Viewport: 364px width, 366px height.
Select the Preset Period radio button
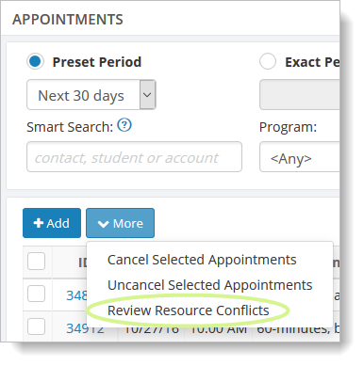click(35, 61)
